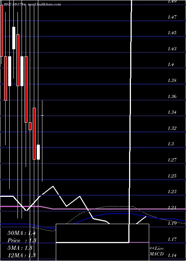This screenshot has height=261, width=186.
Task: Click the 1.32 price axis label
Action: [x=172, y=128]
